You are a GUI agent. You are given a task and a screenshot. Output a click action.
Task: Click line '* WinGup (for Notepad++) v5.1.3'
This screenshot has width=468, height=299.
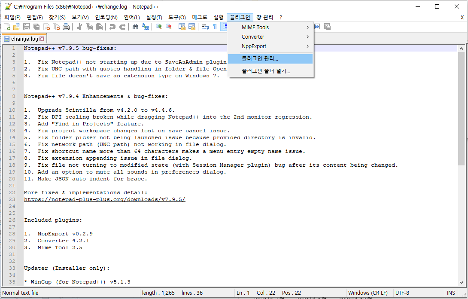[77, 282]
